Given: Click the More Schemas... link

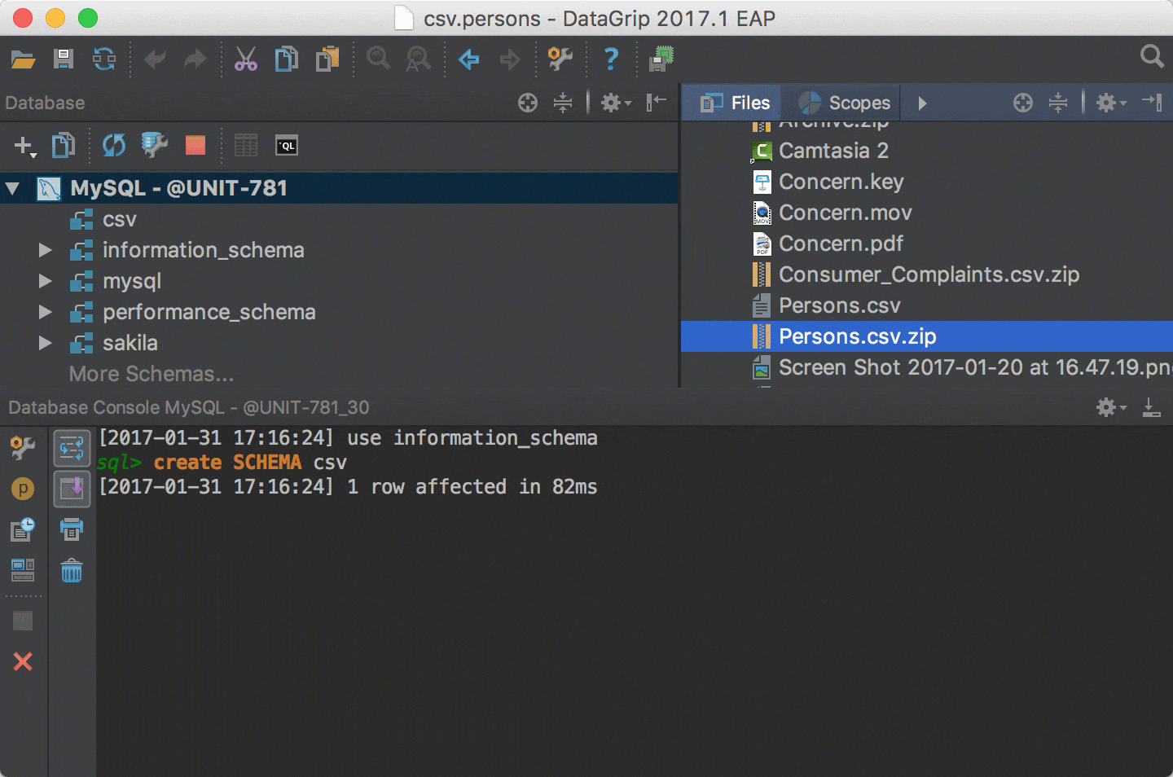Looking at the screenshot, I should tap(152, 374).
